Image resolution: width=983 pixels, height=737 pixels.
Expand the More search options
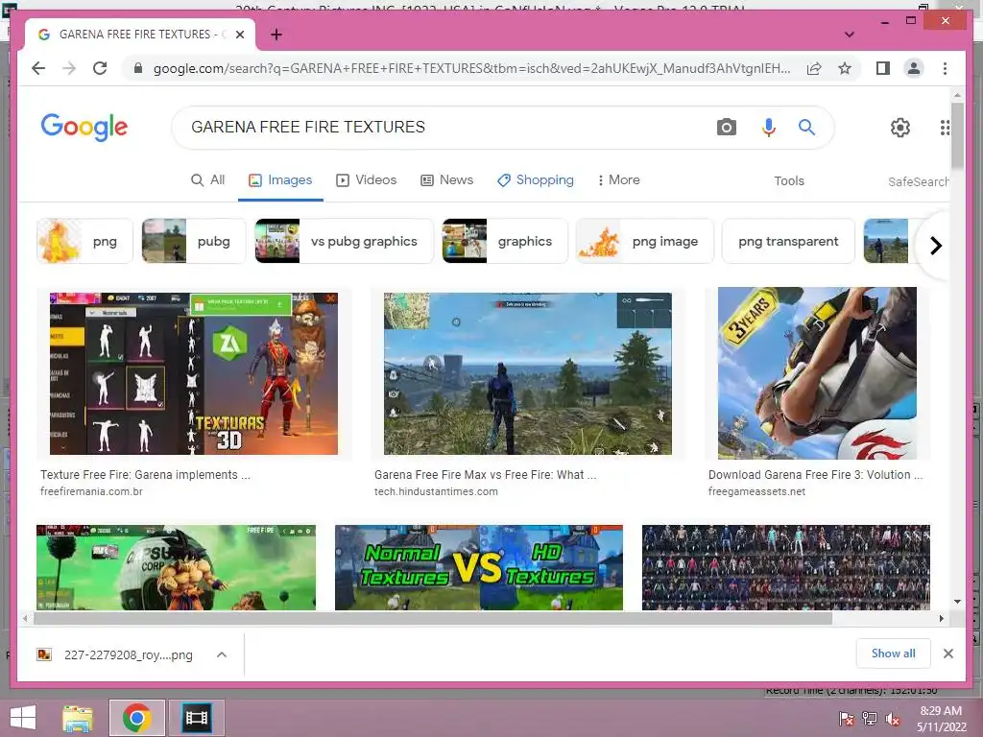coord(618,180)
